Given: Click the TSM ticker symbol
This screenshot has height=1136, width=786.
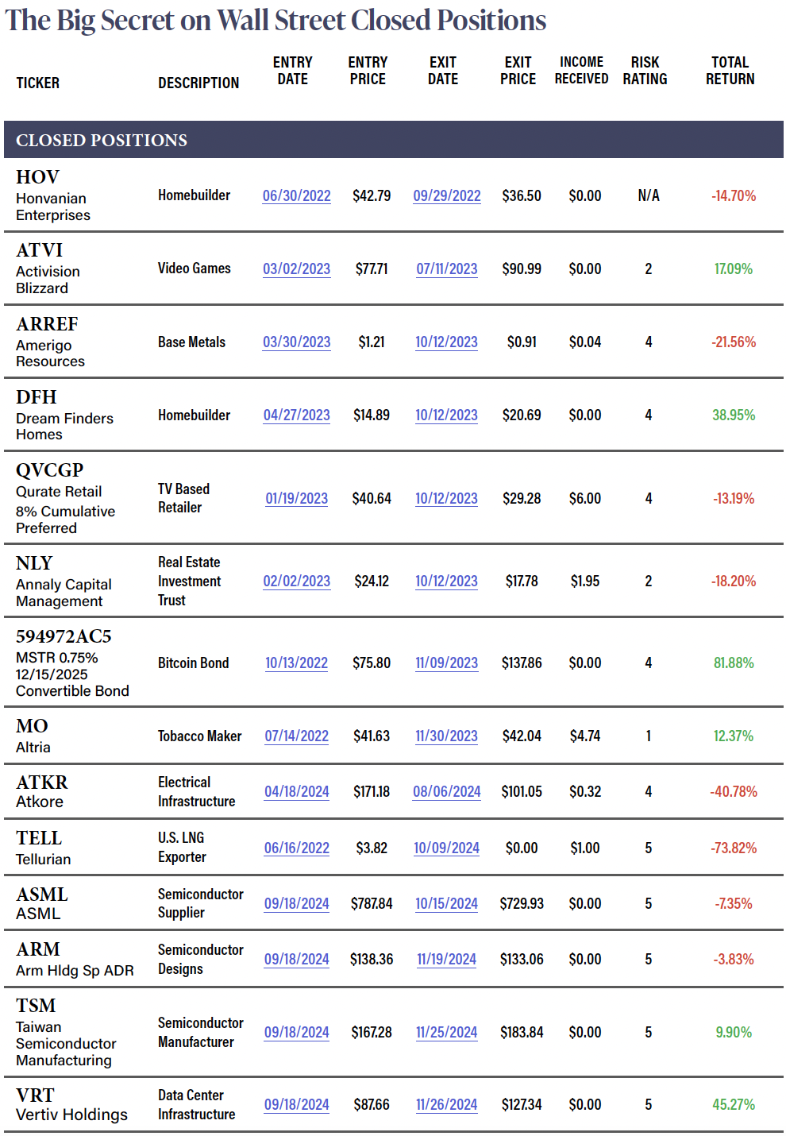Looking at the screenshot, I should 36,1005.
